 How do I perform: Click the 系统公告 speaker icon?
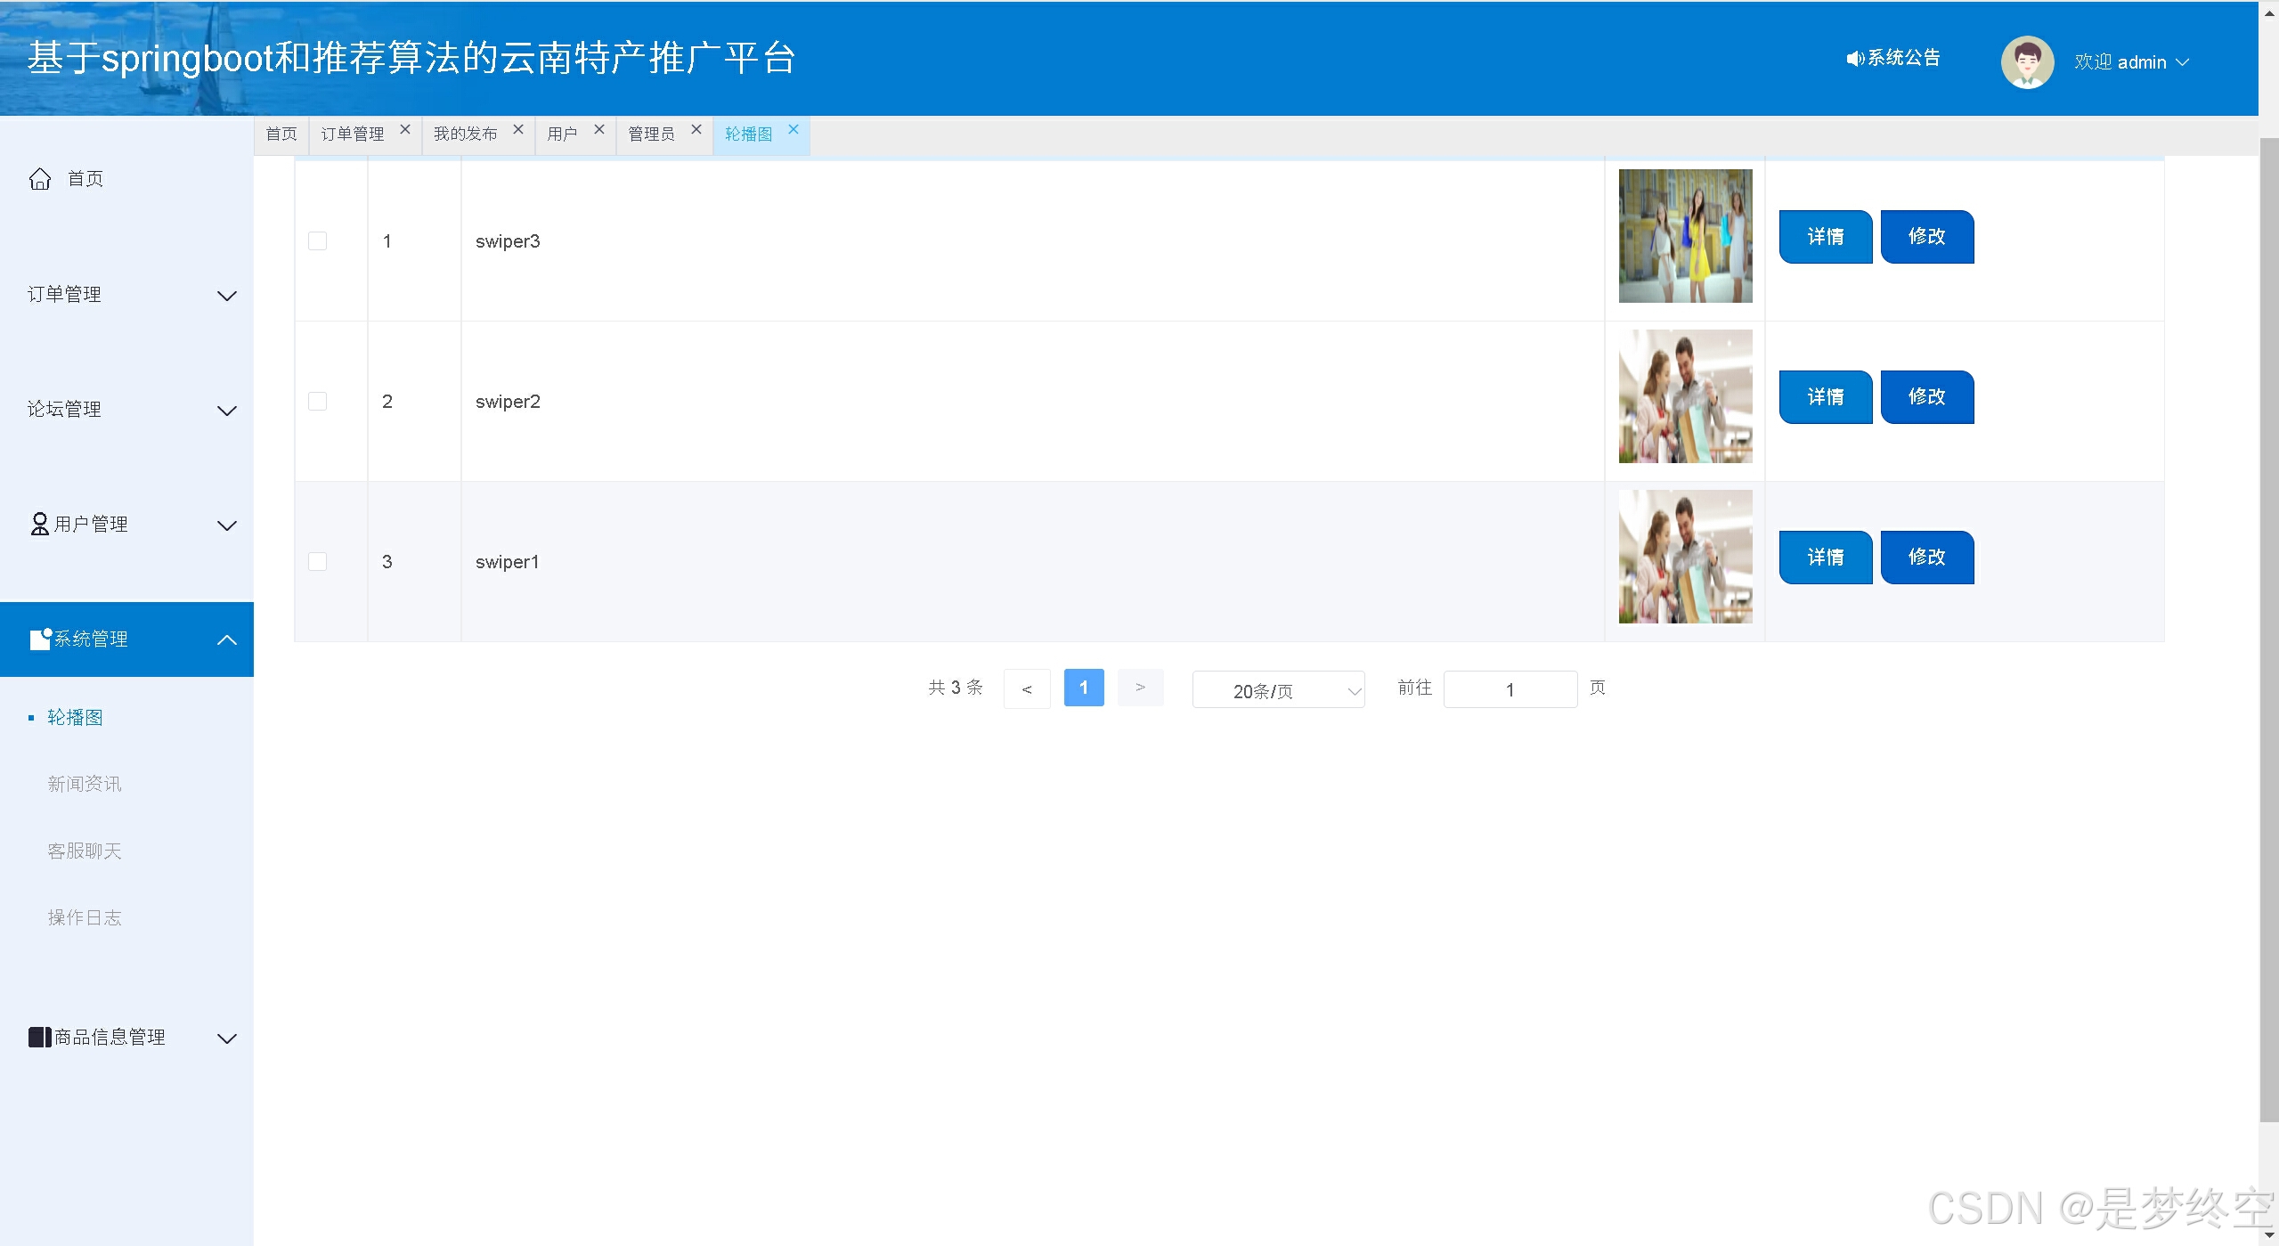[x=1855, y=59]
